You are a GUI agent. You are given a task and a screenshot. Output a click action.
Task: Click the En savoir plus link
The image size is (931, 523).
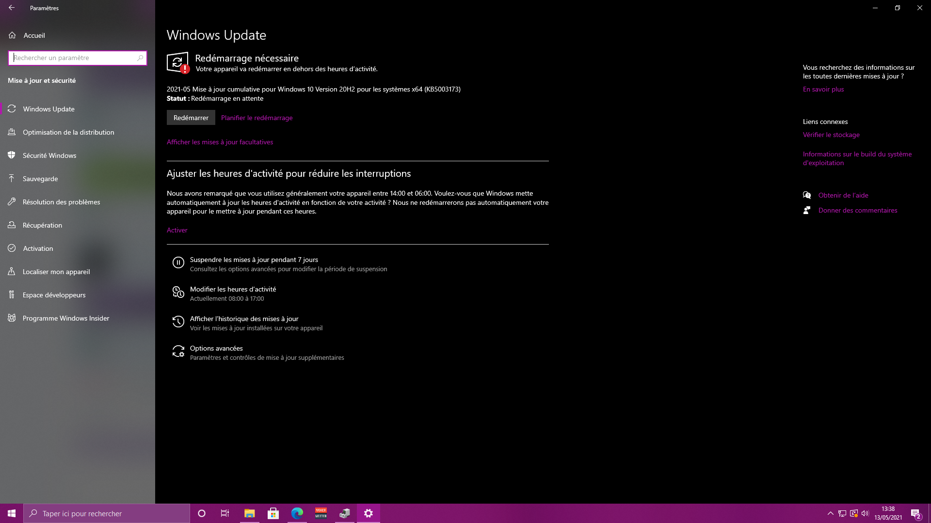coord(823,89)
